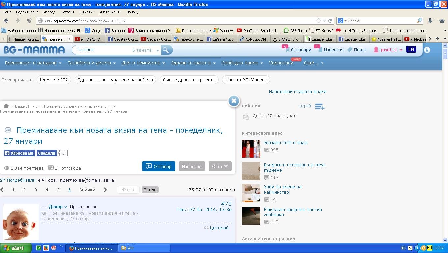Bookmark this page with star icon
The height and width of the screenshot is (253, 448).
tap(318, 21)
